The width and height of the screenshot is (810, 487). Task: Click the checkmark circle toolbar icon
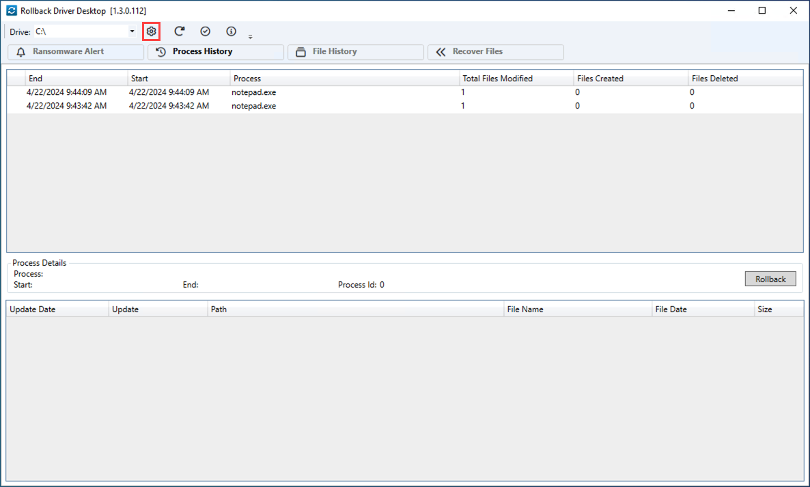coord(205,31)
